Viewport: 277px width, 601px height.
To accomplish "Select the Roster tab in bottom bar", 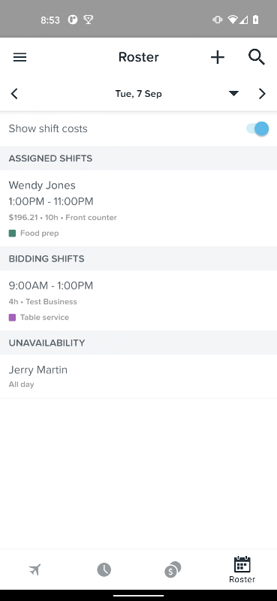I will click(x=242, y=569).
